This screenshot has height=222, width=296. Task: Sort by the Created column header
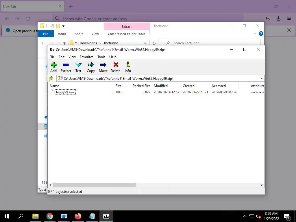195,86
